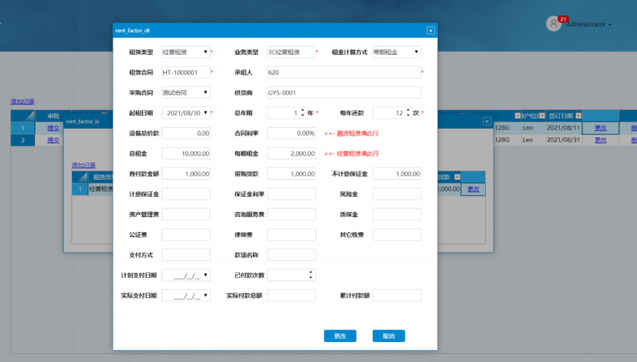The image size is (637, 362).
Task: Click the 每年还款 spinner arrows
Action: [x=407, y=113]
